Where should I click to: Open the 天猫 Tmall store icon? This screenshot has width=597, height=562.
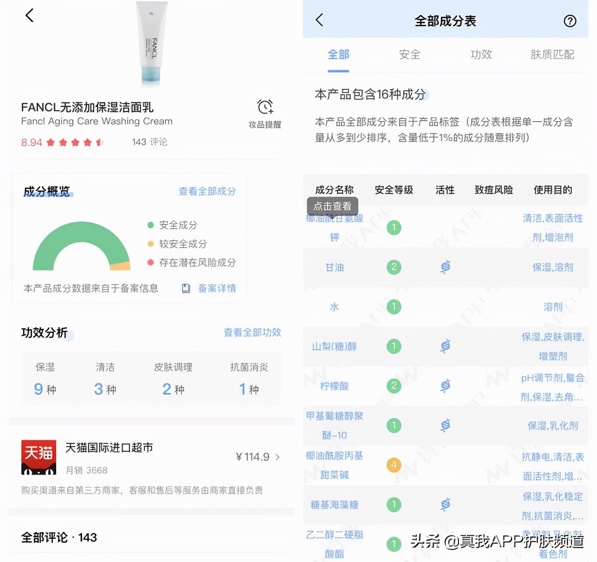pyautogui.click(x=38, y=457)
